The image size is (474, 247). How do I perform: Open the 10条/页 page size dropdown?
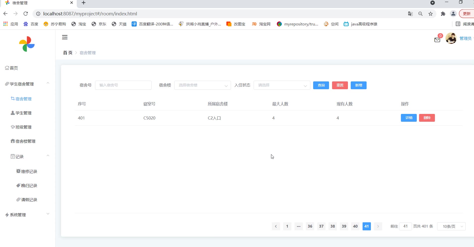pyautogui.click(x=451, y=226)
